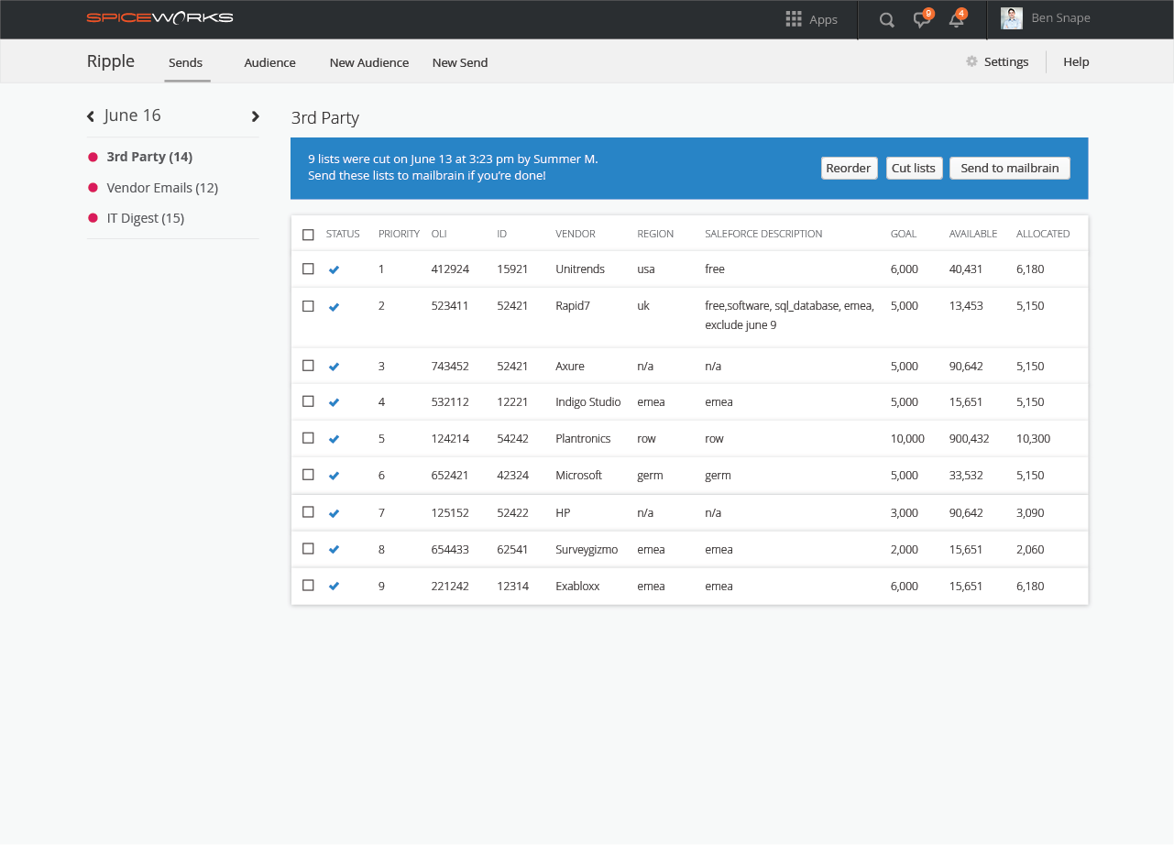Check the box for the Plantronics row
Image resolution: width=1174 pixels, height=845 pixels.
(x=308, y=438)
